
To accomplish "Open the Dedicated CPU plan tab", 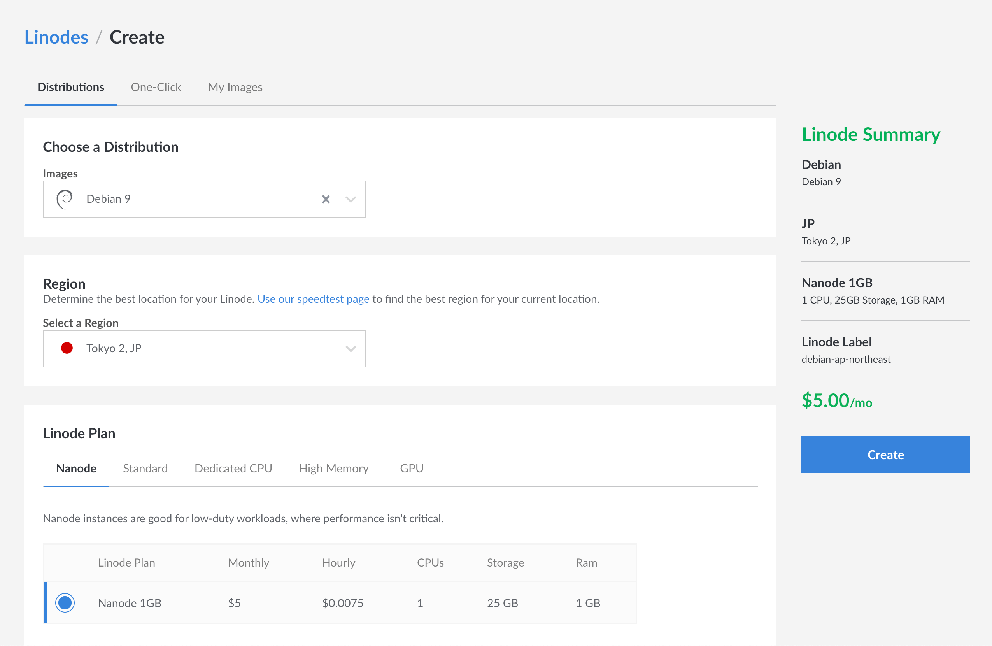I will (233, 468).
